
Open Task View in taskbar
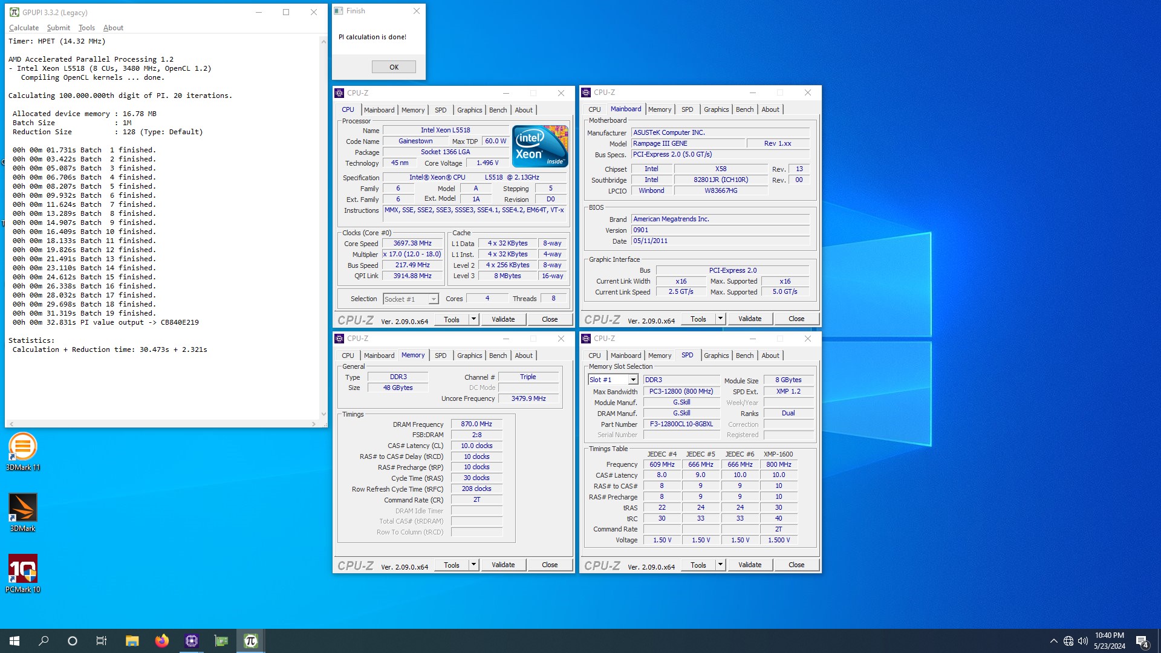(102, 641)
